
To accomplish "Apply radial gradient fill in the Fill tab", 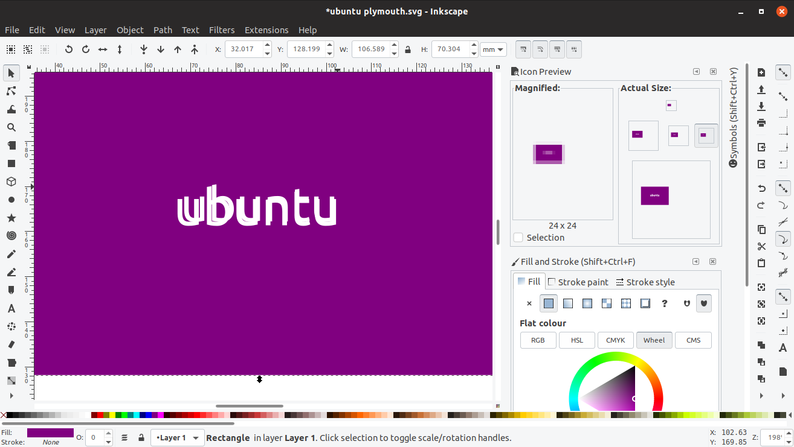I will coord(587,303).
